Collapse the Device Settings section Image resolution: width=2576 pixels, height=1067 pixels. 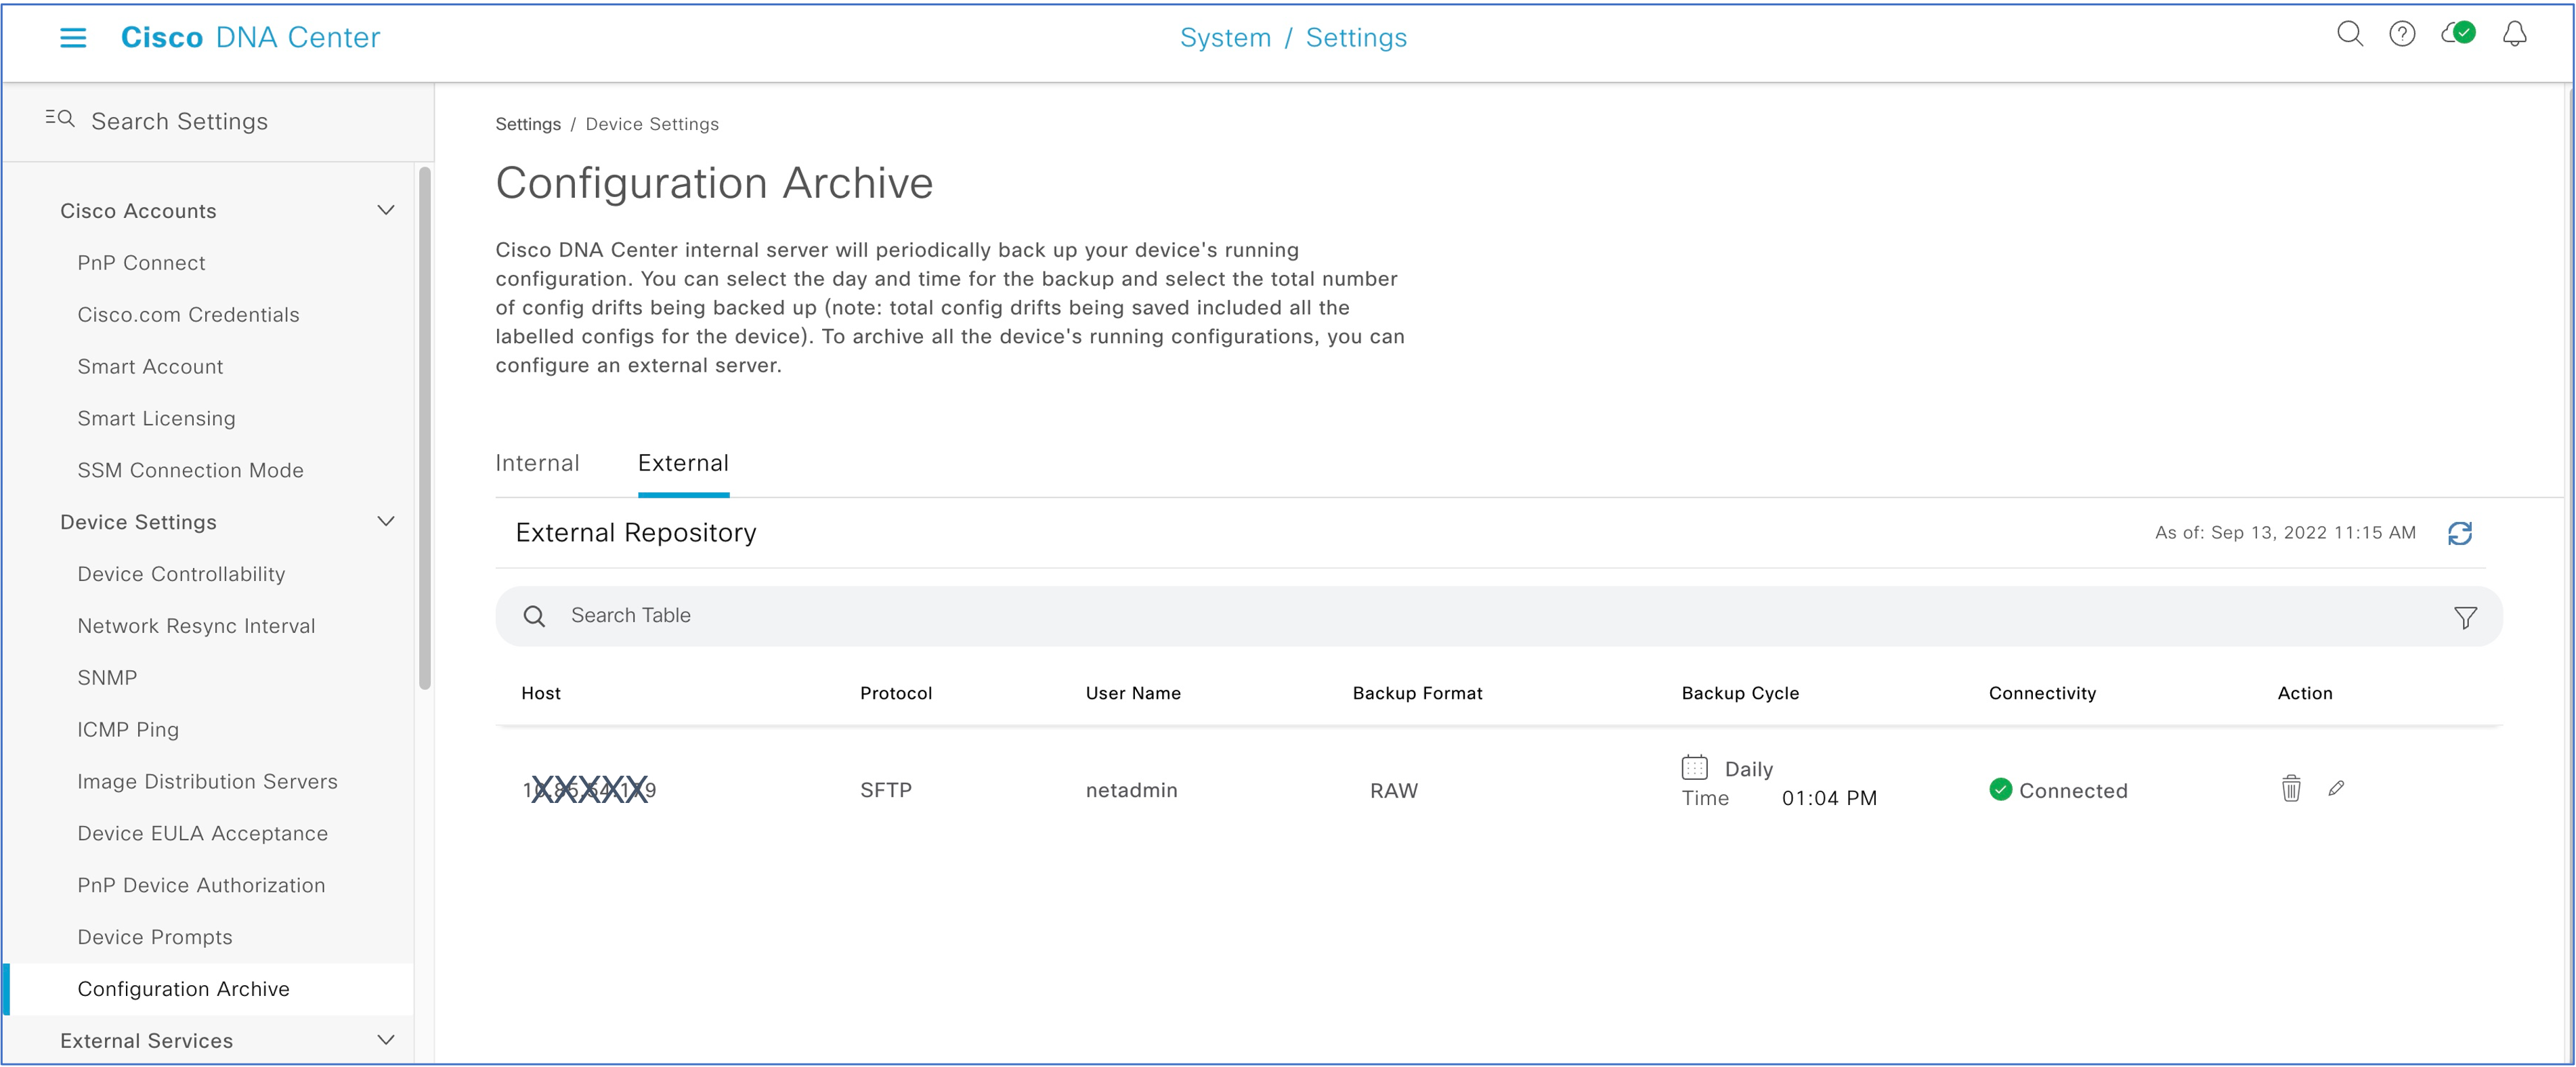point(386,521)
